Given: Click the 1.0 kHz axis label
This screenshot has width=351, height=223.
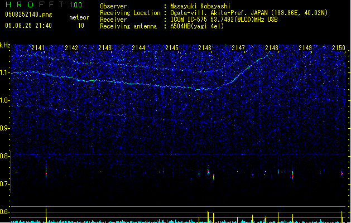Looking at the screenshot, I should (x=5, y=100).
